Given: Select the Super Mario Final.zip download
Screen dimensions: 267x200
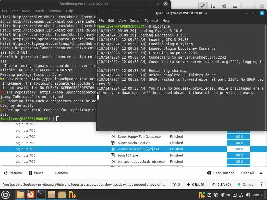Looking at the screenshot, I should [134, 143].
